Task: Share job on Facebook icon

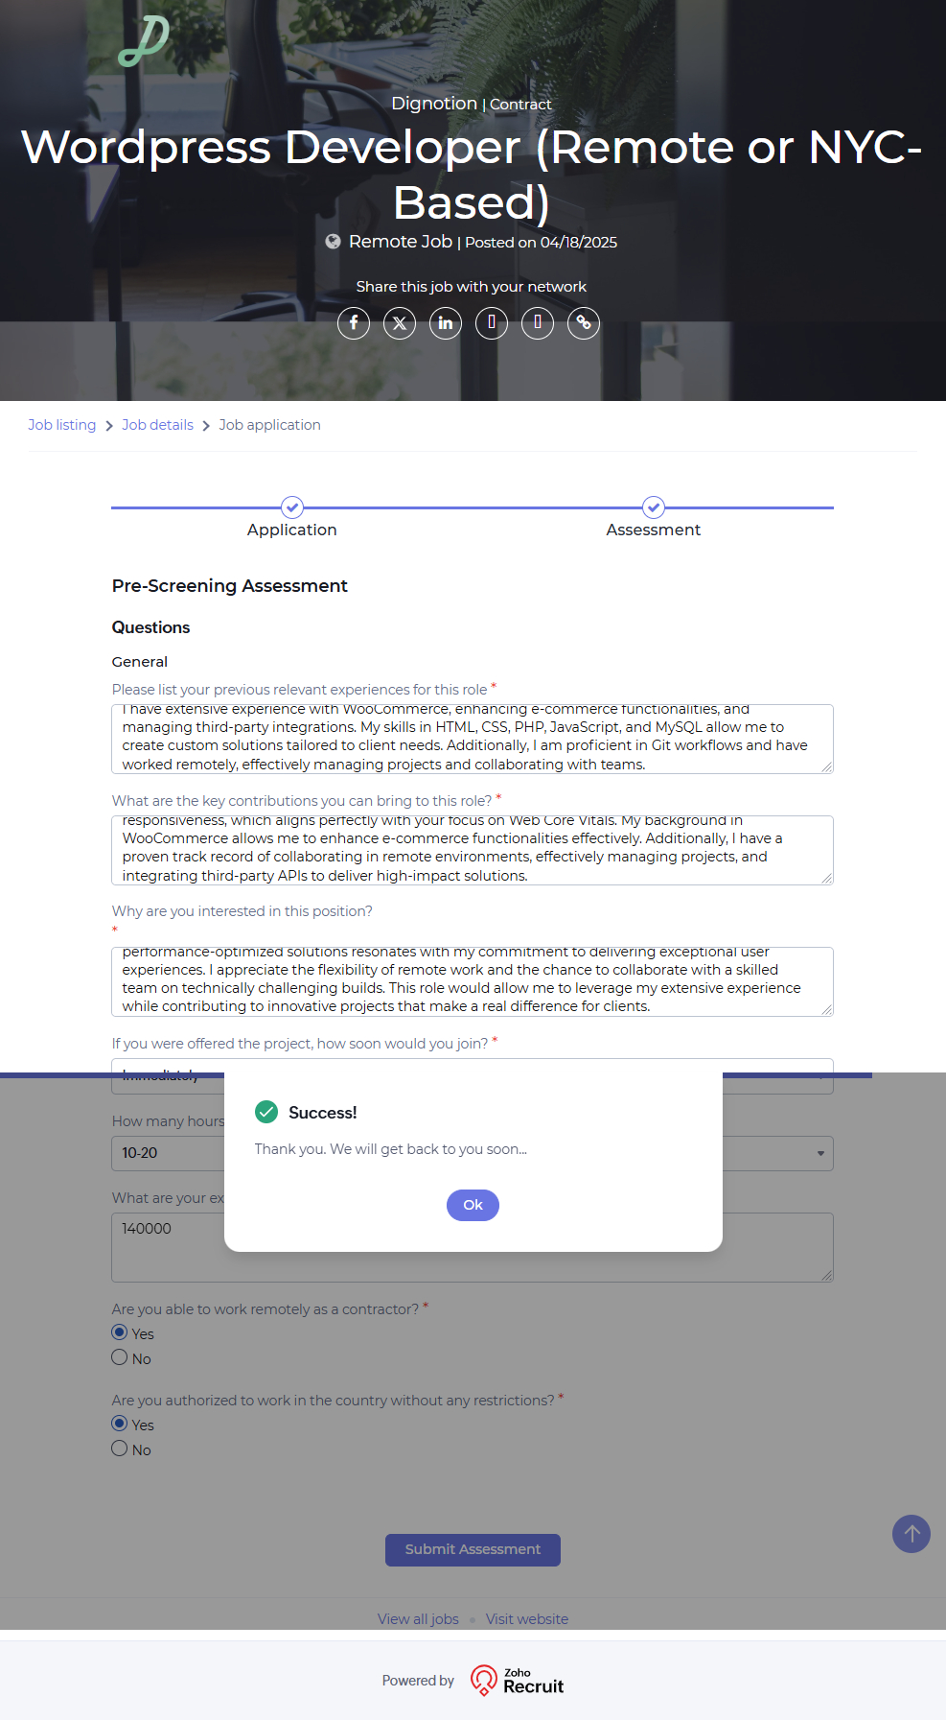Action: click(x=354, y=323)
